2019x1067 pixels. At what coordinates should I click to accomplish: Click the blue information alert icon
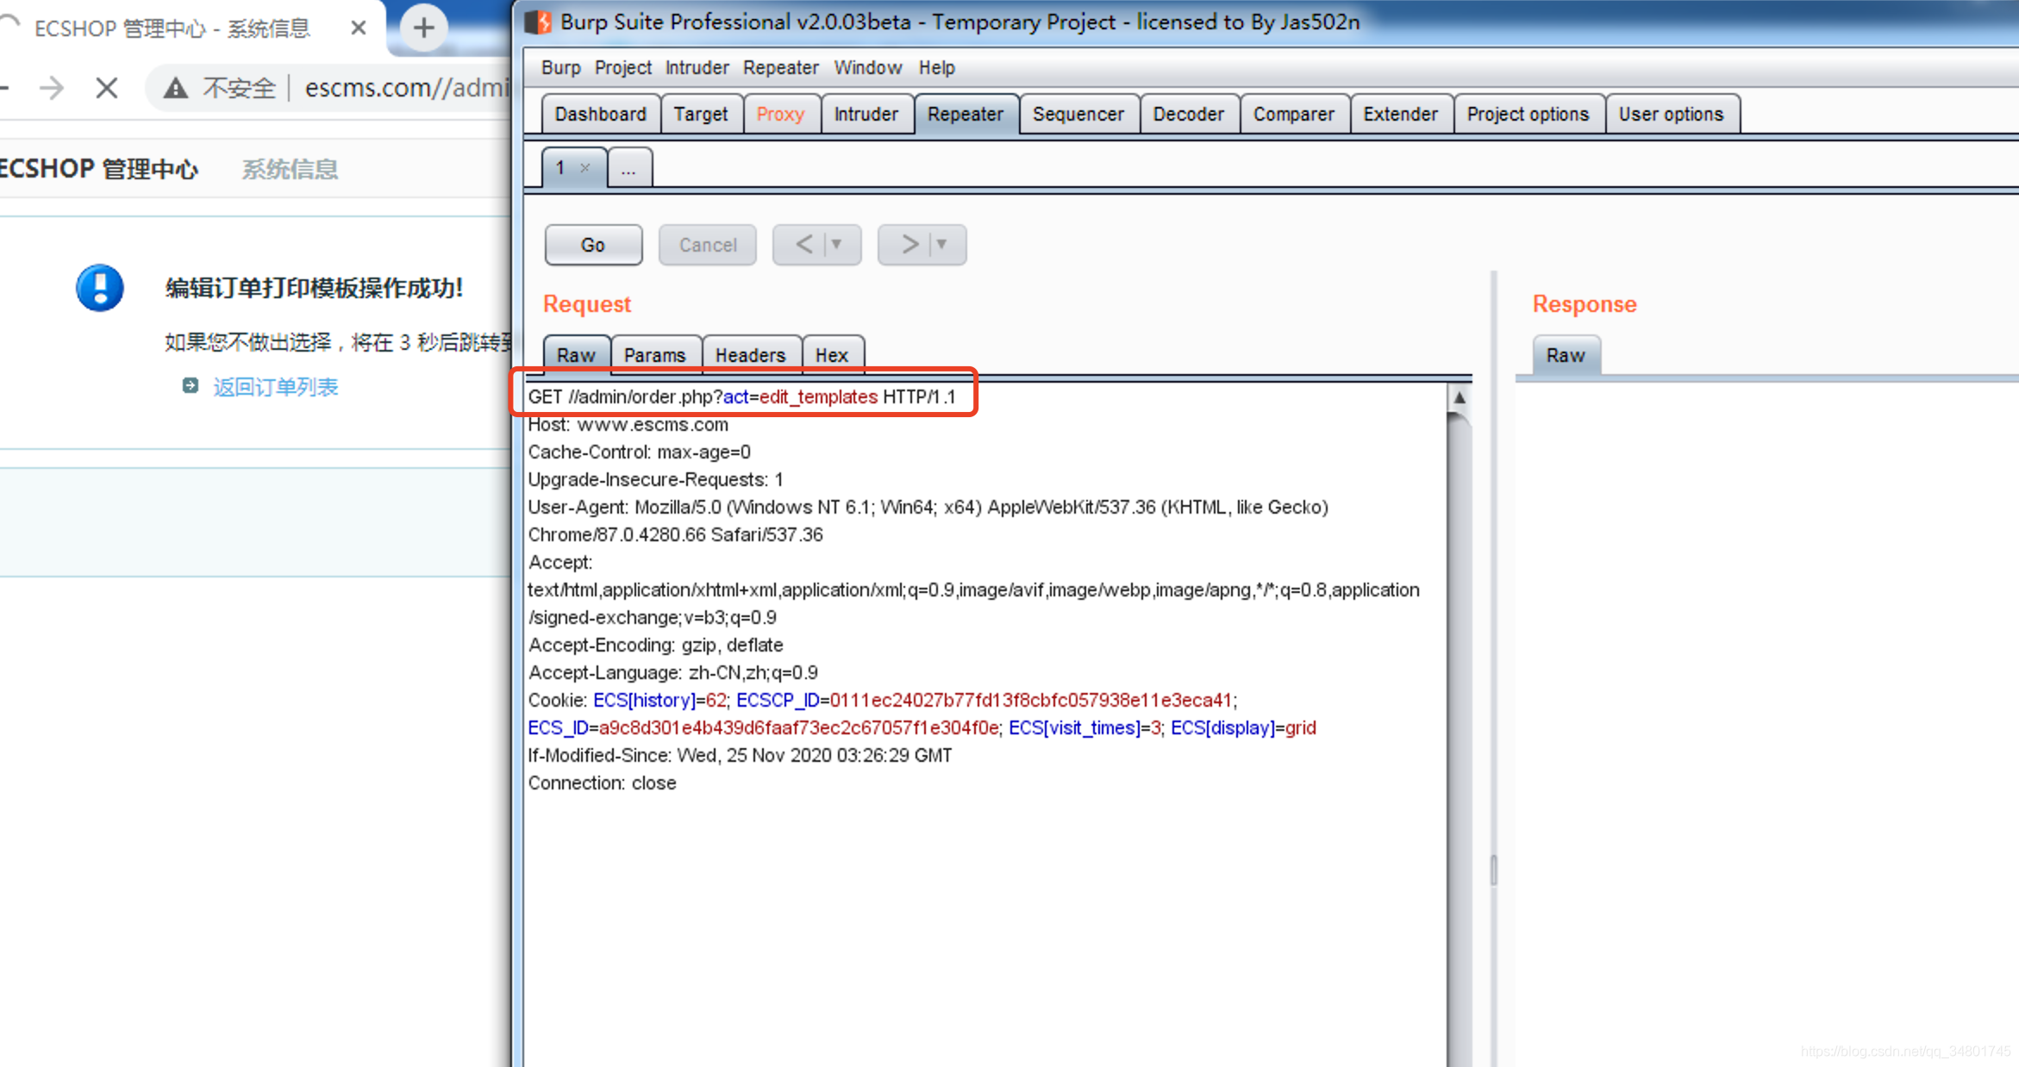tap(100, 287)
